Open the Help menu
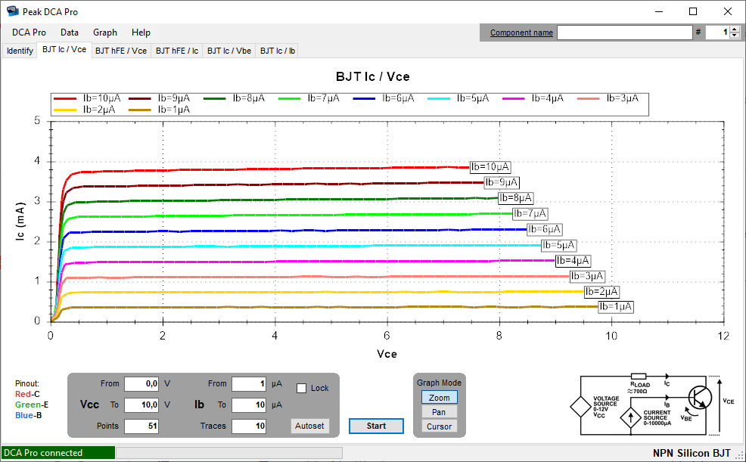The height and width of the screenshot is (462, 746). (x=141, y=33)
